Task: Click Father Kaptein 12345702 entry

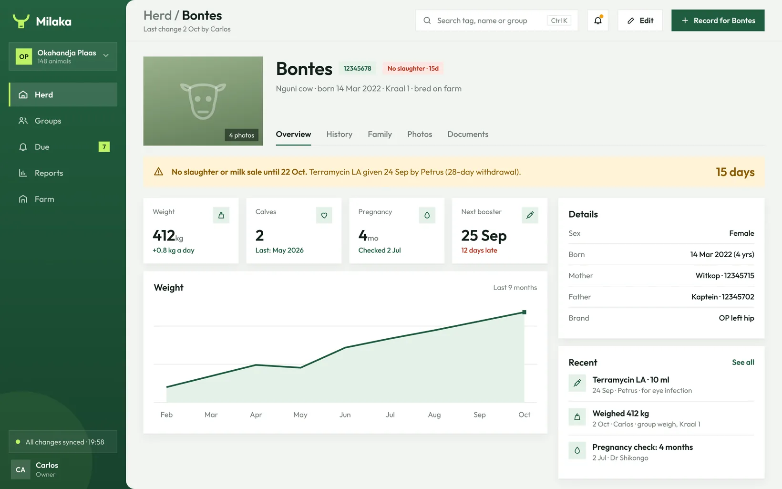Action: click(x=661, y=297)
